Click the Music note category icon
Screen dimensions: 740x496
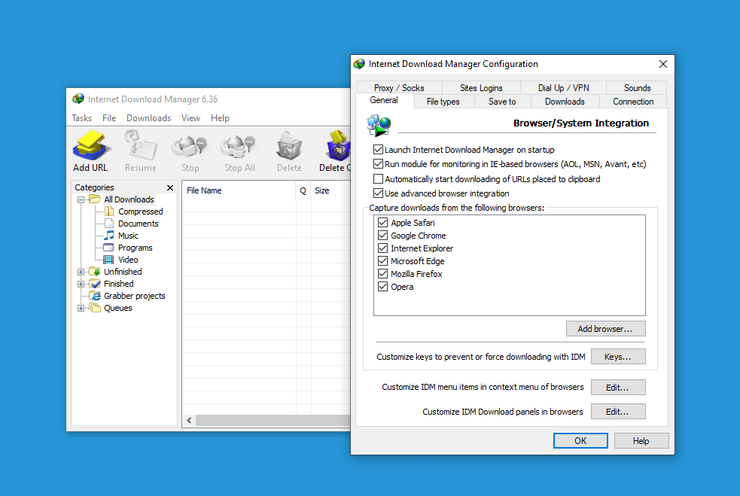pyautogui.click(x=109, y=235)
